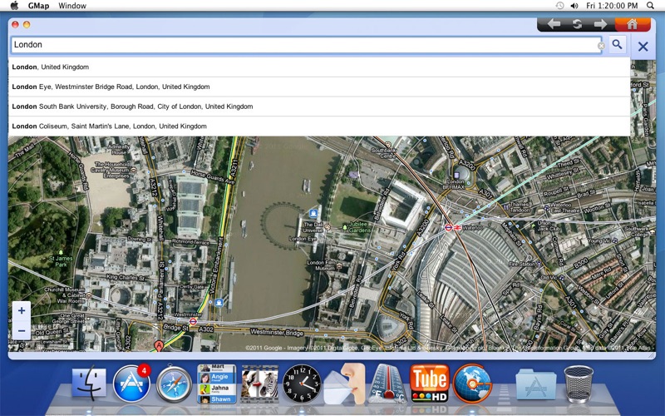Click the Jubilee Gardens park marker
This screenshot has height=416, width=665.
[x=345, y=228]
